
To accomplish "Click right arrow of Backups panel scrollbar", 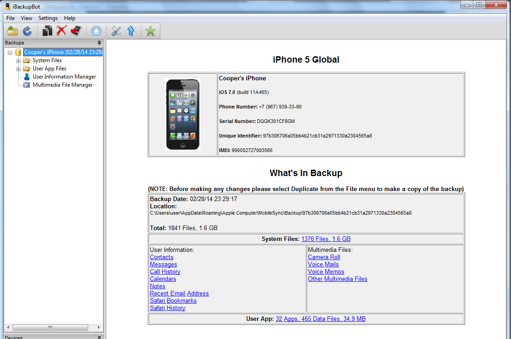I will [x=99, y=327].
